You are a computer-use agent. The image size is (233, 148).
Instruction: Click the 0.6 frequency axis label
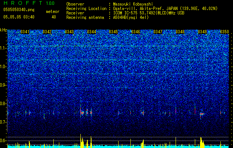(x=3, y=141)
